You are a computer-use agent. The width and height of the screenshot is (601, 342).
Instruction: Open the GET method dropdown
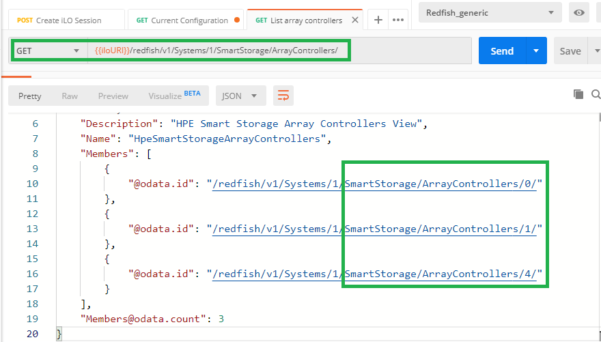pyautogui.click(x=48, y=51)
